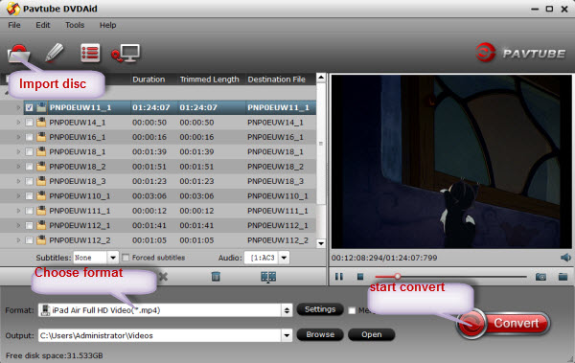This screenshot has width=575, height=363.
Task: Click the red list options icon
Action: (90, 54)
